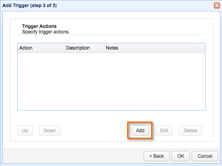
Task: Move action up with the Up button
Action: (x=25, y=131)
